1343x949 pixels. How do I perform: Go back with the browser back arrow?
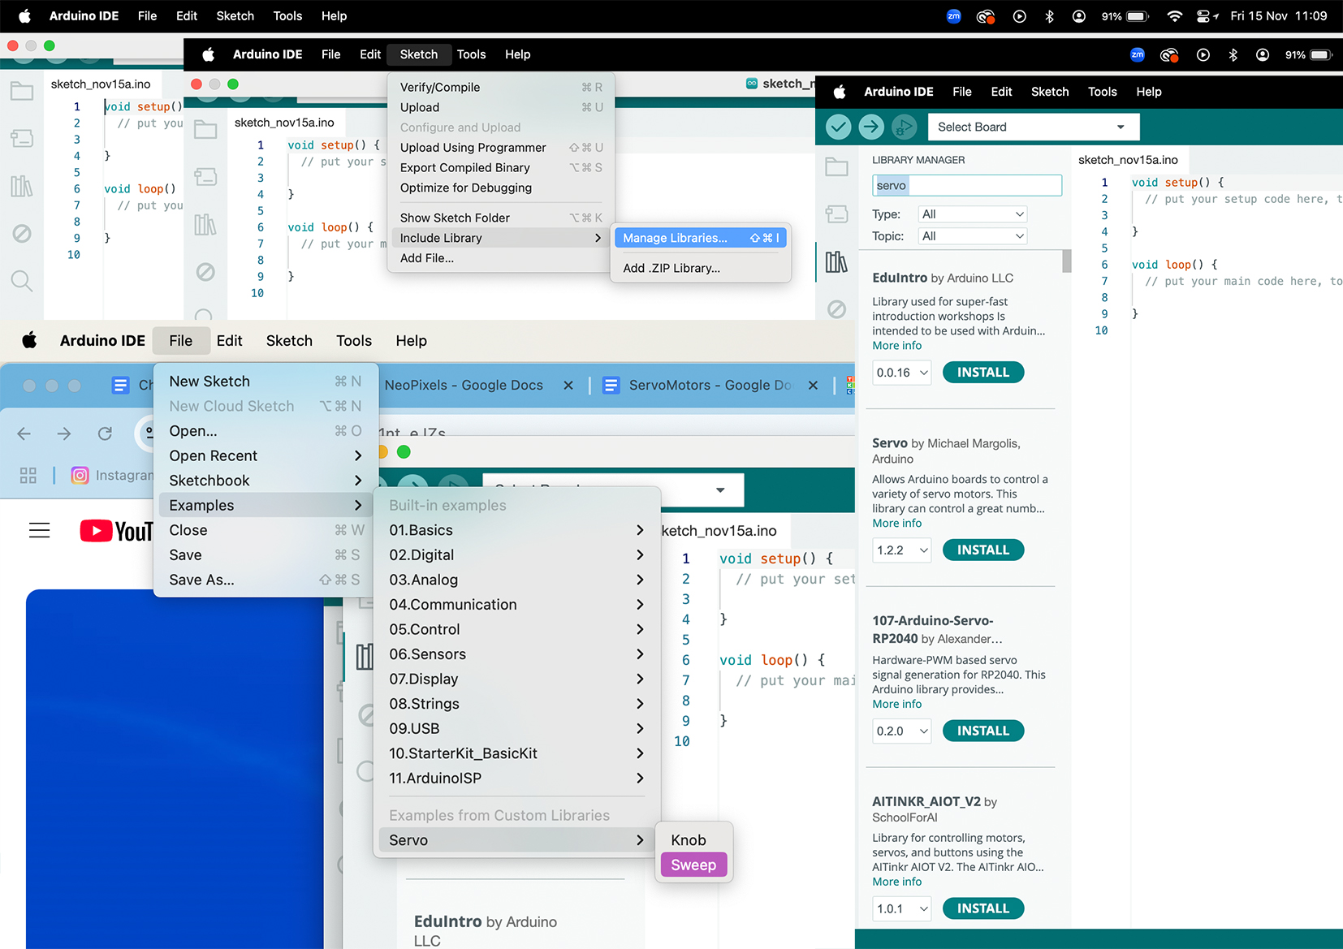tap(24, 434)
